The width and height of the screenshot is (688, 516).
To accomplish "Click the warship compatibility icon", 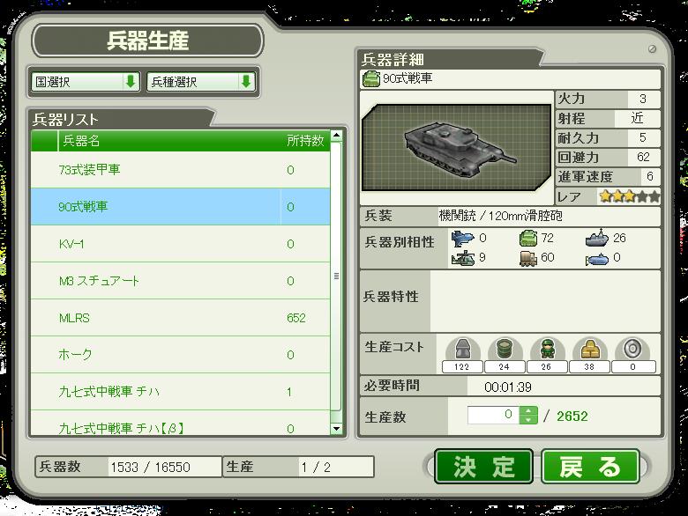I will tap(597, 238).
